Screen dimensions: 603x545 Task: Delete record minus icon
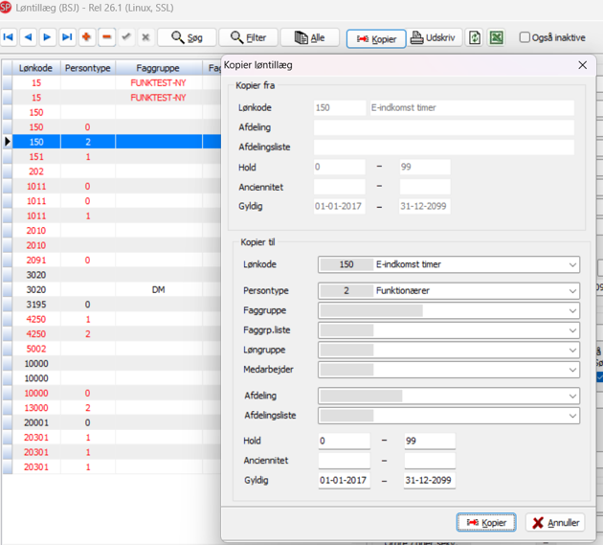(106, 37)
